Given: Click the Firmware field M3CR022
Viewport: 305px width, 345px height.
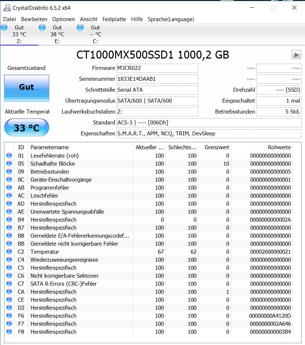Looking at the screenshot, I should [x=157, y=68].
